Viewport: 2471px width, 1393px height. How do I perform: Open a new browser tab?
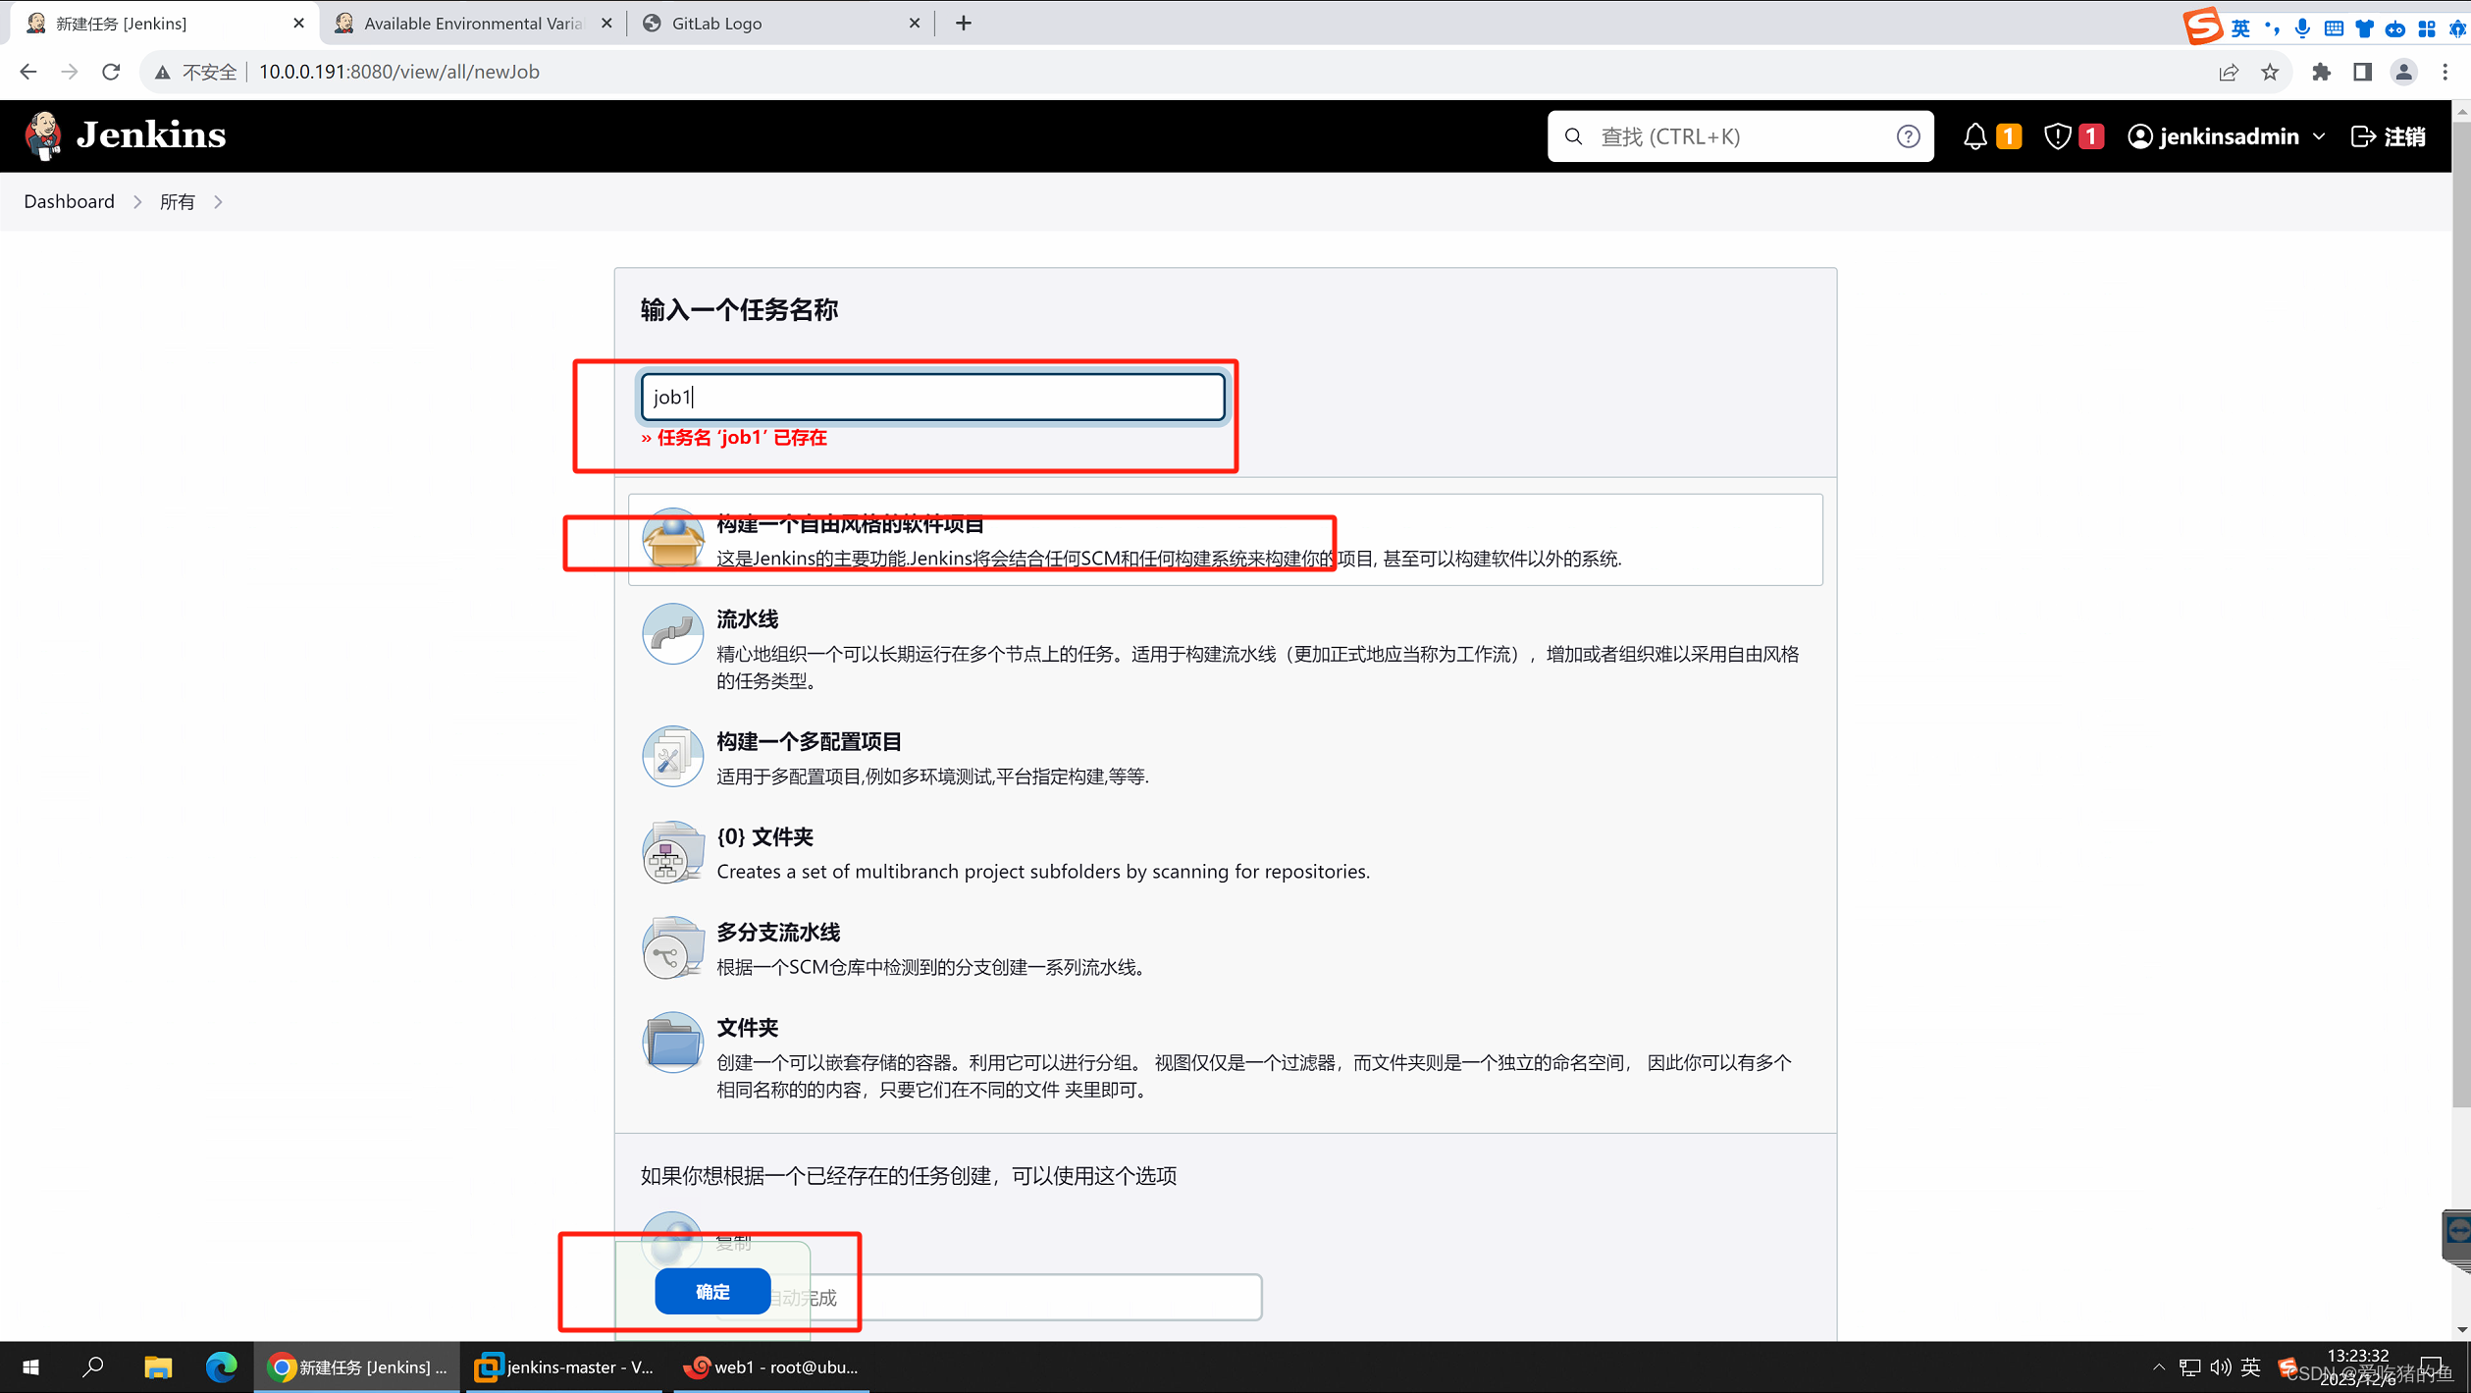point(964,23)
